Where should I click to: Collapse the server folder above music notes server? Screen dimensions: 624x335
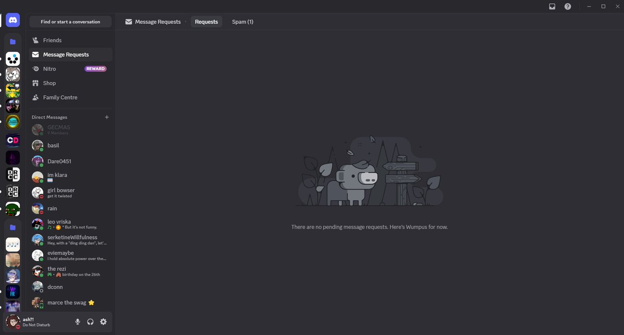(x=13, y=227)
